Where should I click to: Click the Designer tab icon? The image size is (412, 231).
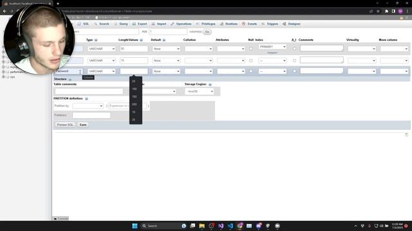pos(285,24)
